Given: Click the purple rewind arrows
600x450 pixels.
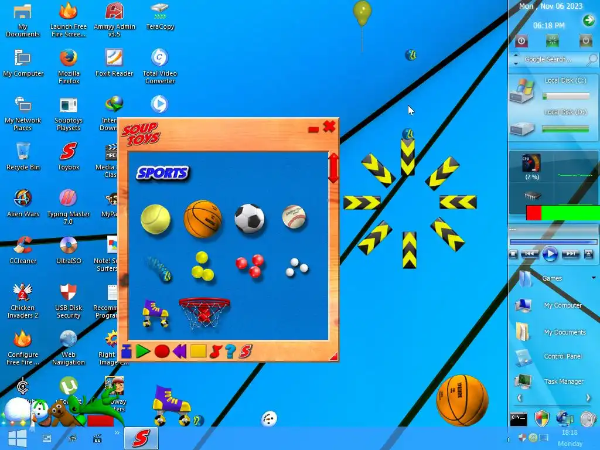Looking at the screenshot, I should [x=179, y=352].
